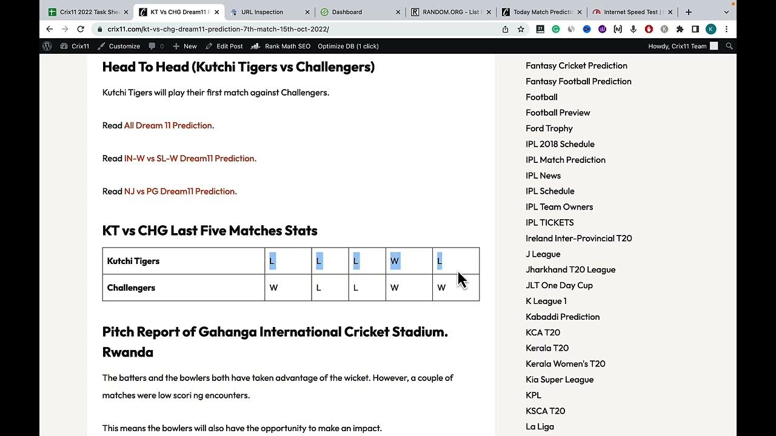Bookmark this page with the star icon
Screen dimensions: 776x436
click(x=521, y=29)
